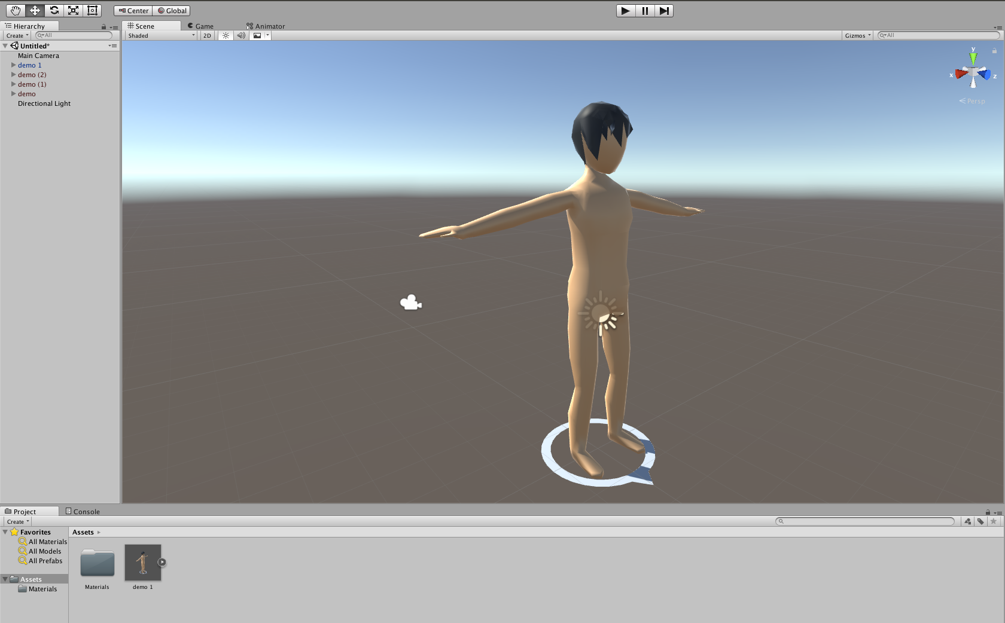1005x623 pixels.
Task: Toggle scene audio speaker icon
Action: 241,35
